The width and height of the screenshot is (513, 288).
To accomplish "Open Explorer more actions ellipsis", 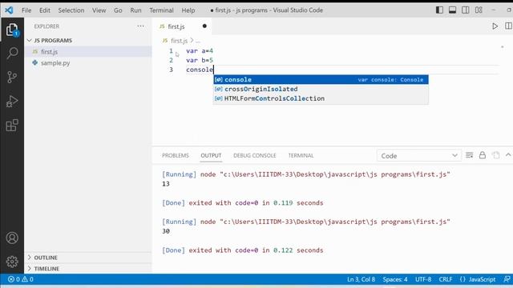I will click(141, 26).
